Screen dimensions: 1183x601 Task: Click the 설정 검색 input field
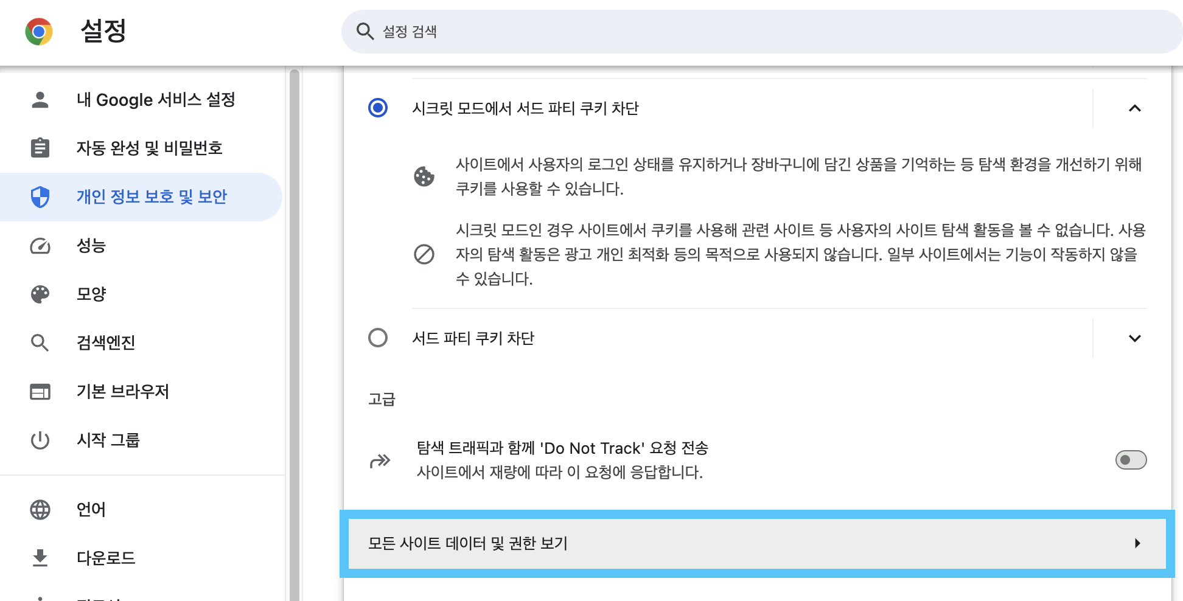point(730,32)
